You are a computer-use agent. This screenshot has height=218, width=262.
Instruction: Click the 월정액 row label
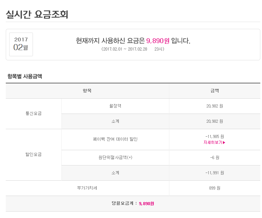click(x=115, y=106)
